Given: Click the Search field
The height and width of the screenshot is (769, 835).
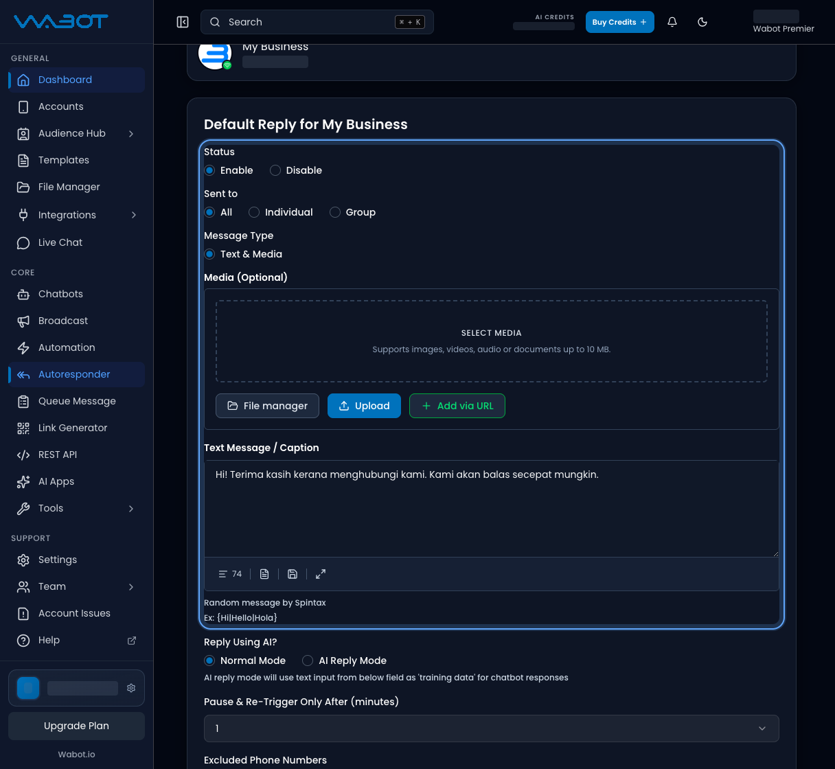Looking at the screenshot, I should pos(317,22).
